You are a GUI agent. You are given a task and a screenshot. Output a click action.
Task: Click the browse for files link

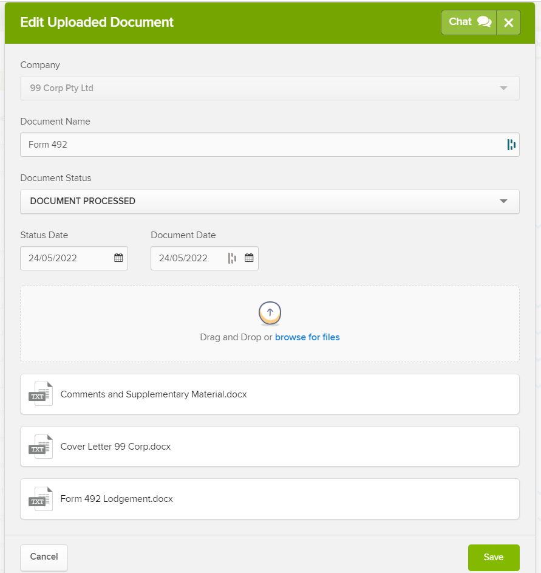tap(307, 337)
